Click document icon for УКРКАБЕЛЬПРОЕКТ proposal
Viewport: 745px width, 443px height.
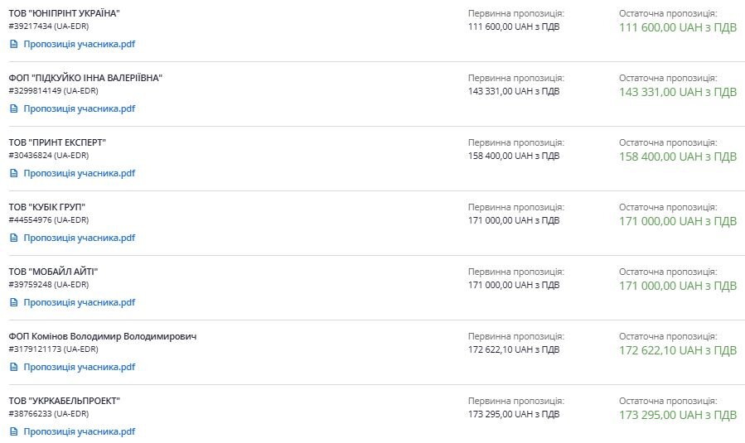(13, 431)
